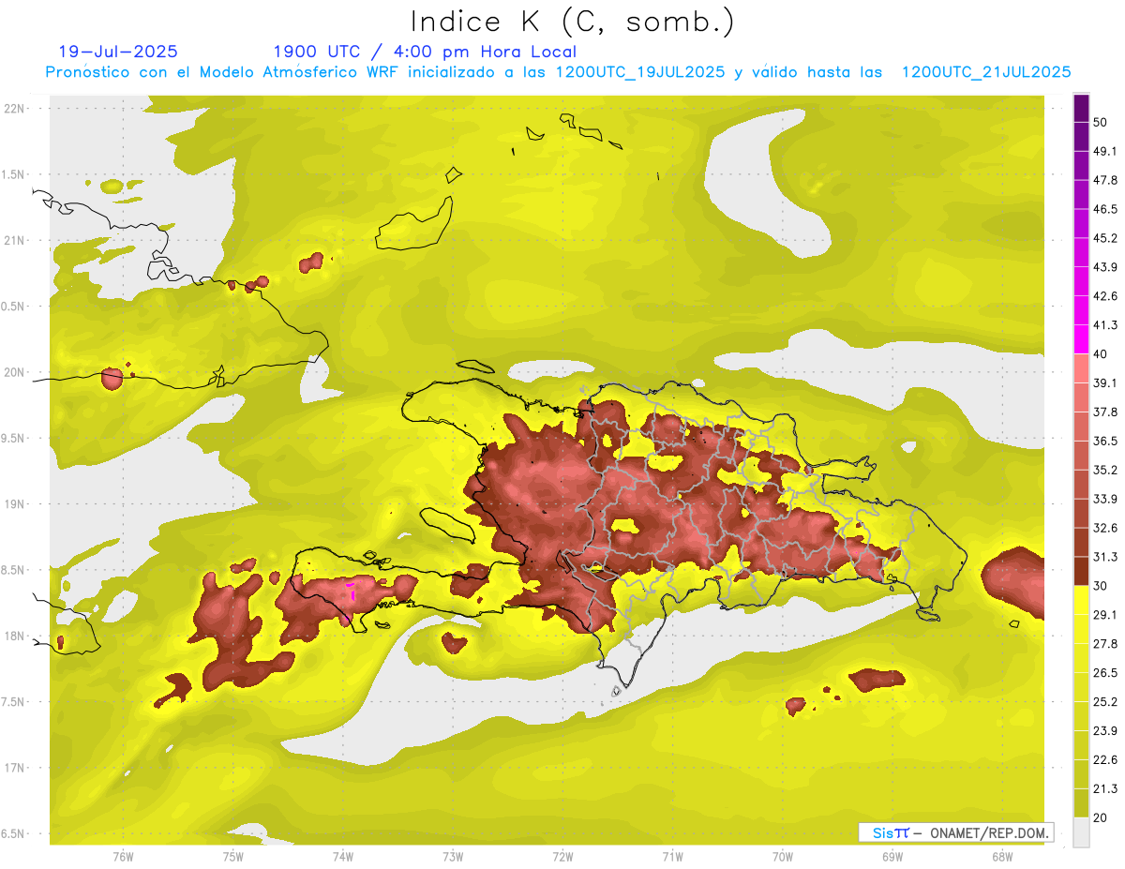Viewport: 1125px width, 869px height.
Task: Click the '18N' latitude label
Action: (x=16, y=636)
